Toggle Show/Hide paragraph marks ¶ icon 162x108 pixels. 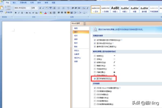87,8
